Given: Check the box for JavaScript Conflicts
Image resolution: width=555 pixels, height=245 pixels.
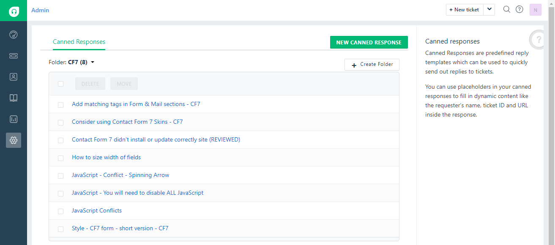Looking at the screenshot, I should (x=61, y=211).
